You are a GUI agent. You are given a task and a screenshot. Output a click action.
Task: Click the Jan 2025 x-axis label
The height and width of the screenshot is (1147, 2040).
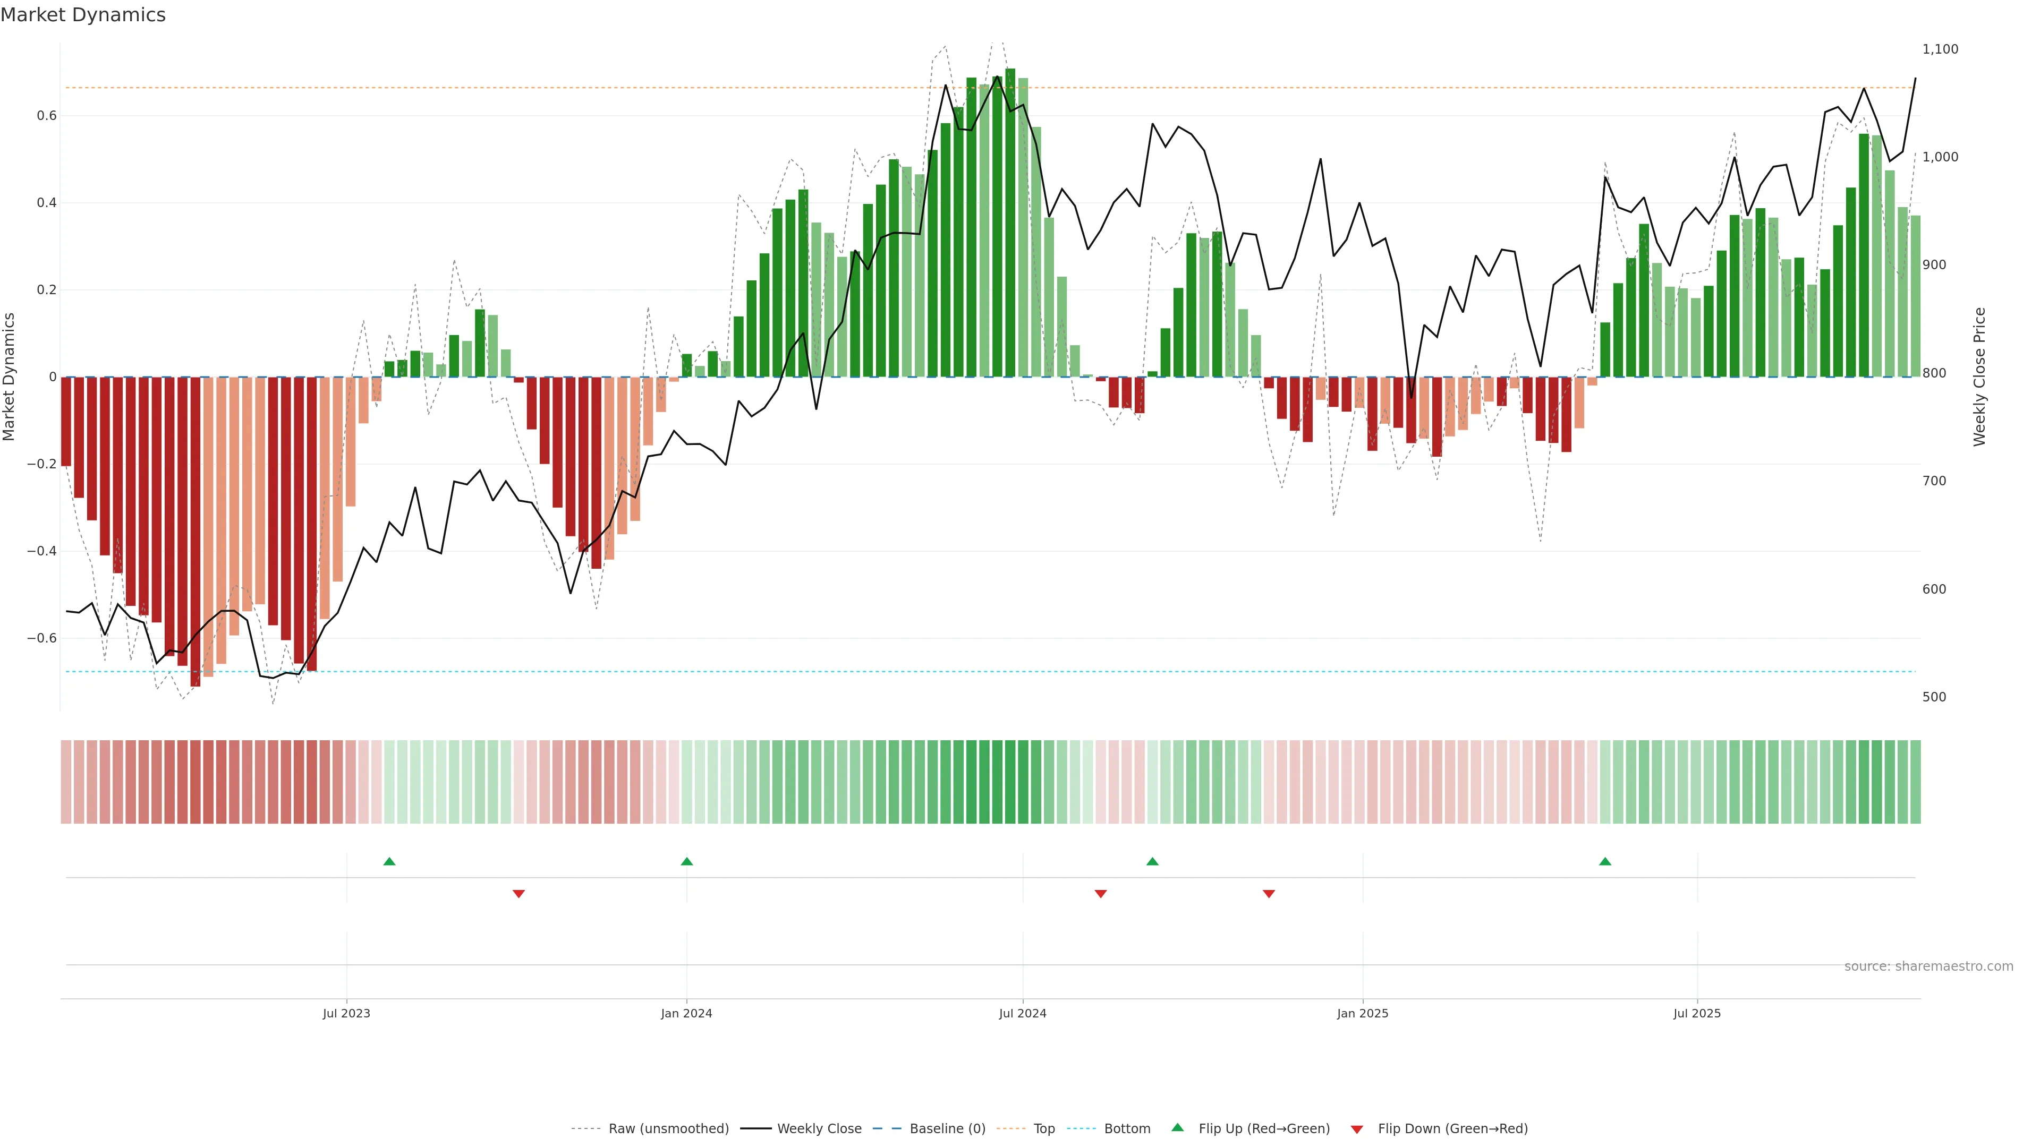1362,1013
